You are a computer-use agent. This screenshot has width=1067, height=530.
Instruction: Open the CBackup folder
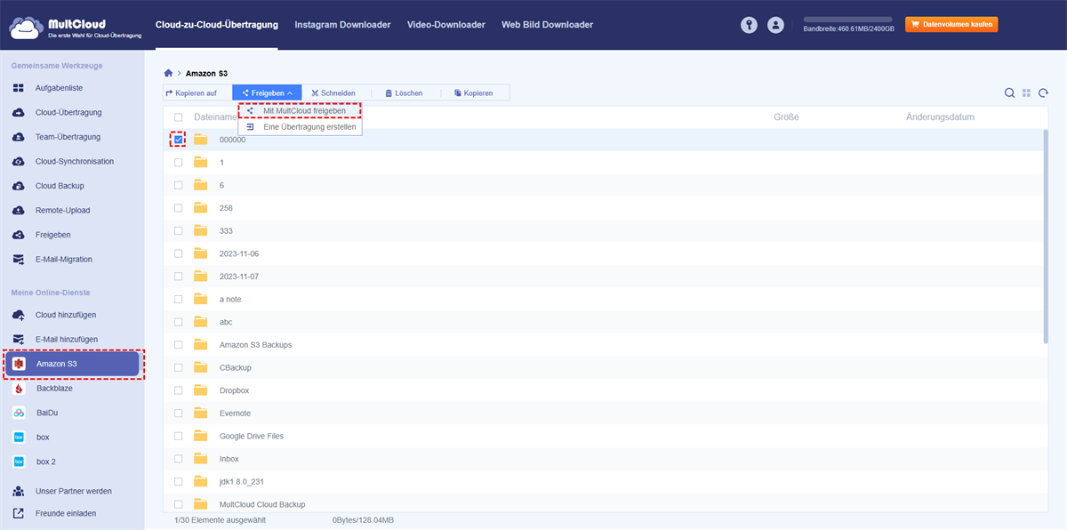(236, 367)
